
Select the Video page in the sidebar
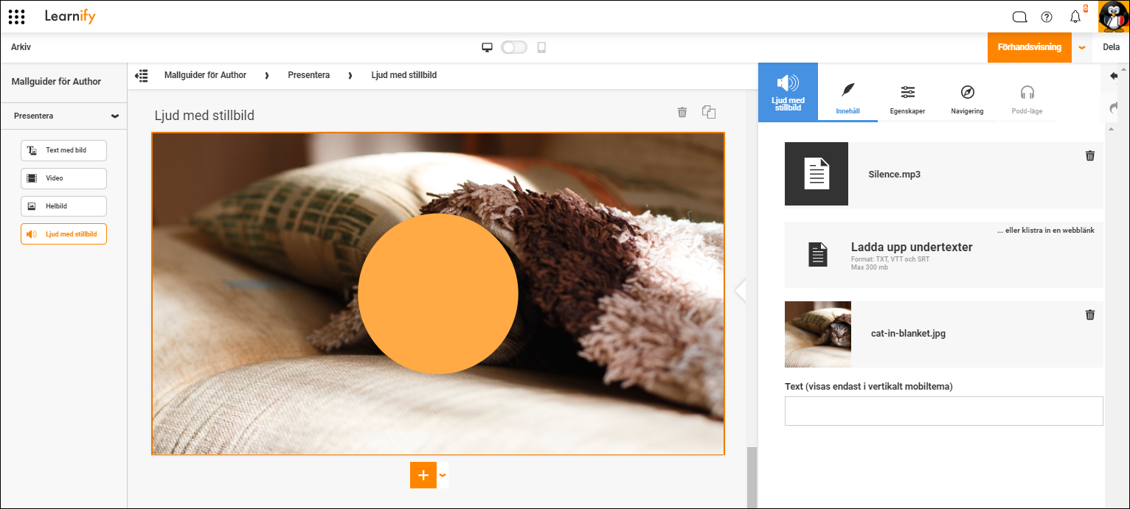point(63,178)
